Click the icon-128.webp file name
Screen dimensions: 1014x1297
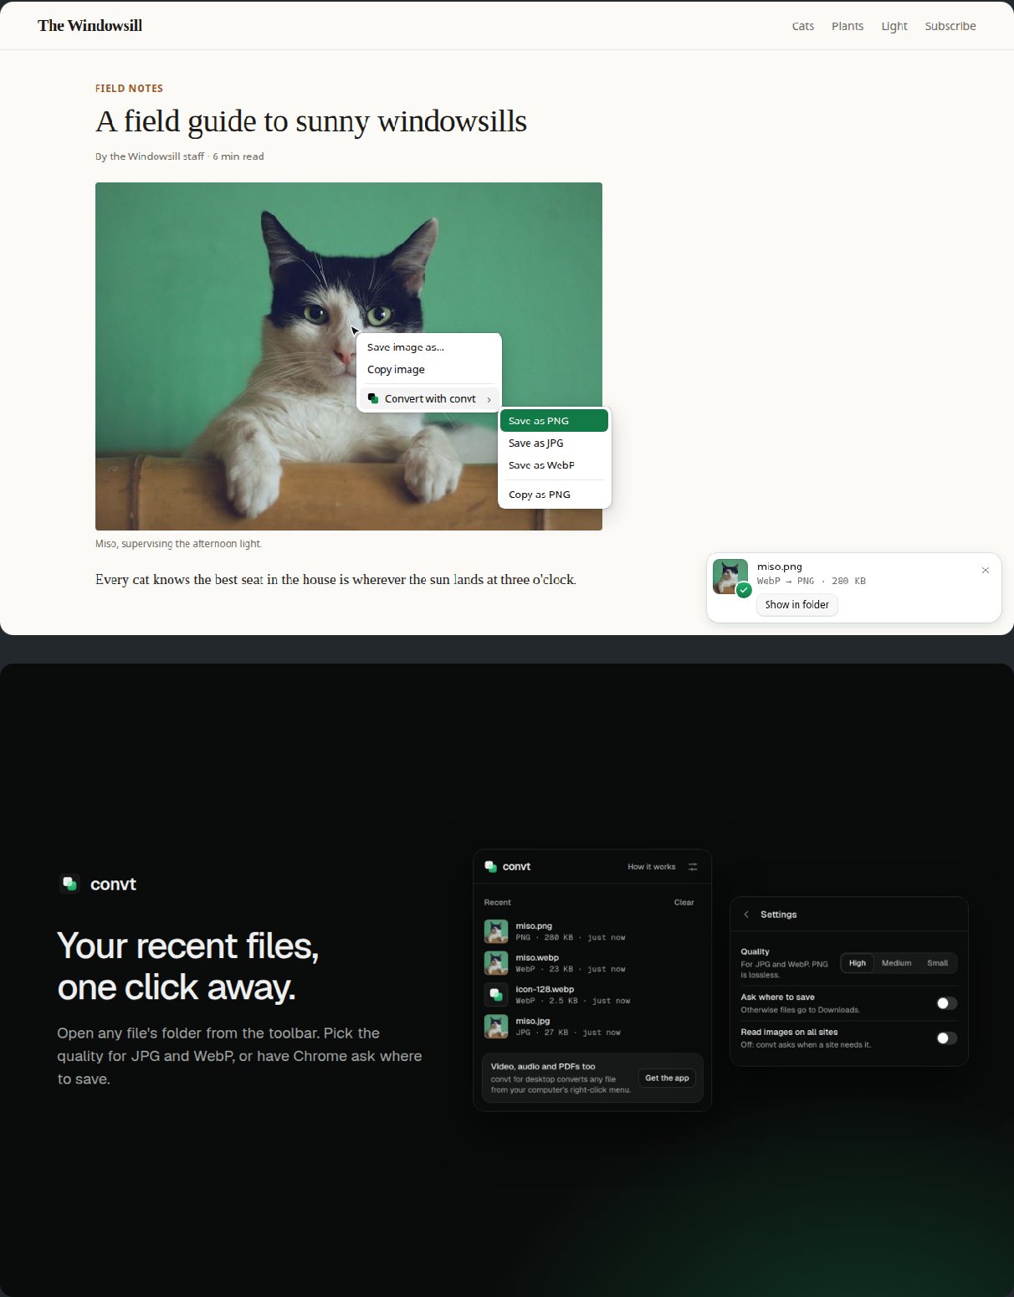pyautogui.click(x=545, y=989)
